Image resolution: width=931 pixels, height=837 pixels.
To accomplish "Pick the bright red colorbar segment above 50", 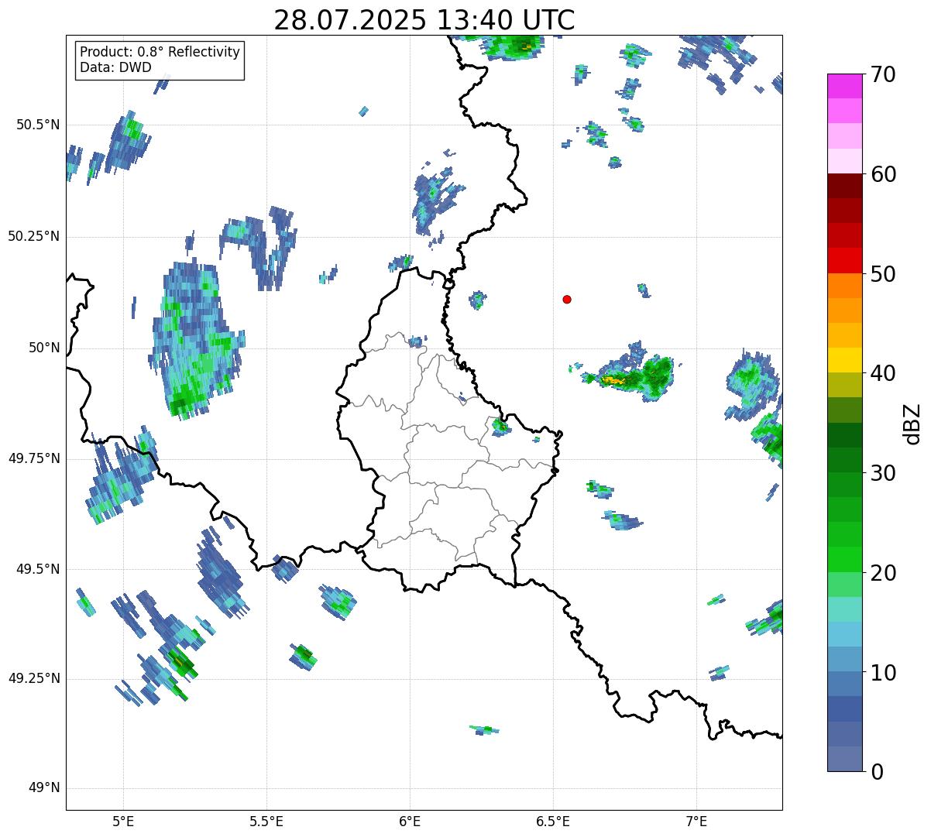I will coord(844,260).
